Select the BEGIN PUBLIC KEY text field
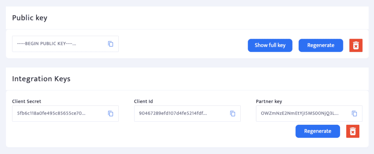This screenshot has width=374, height=154. (x=58, y=44)
